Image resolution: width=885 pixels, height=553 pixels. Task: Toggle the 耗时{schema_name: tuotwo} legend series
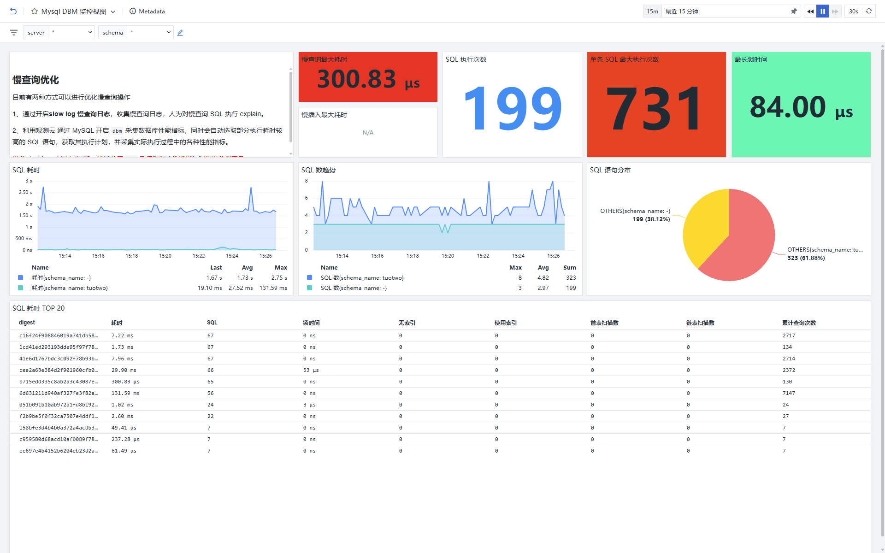pyautogui.click(x=69, y=288)
